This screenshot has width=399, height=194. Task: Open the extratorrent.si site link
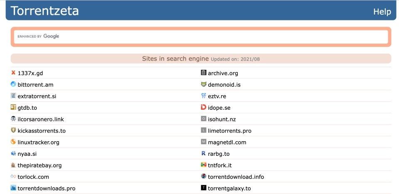point(37,96)
